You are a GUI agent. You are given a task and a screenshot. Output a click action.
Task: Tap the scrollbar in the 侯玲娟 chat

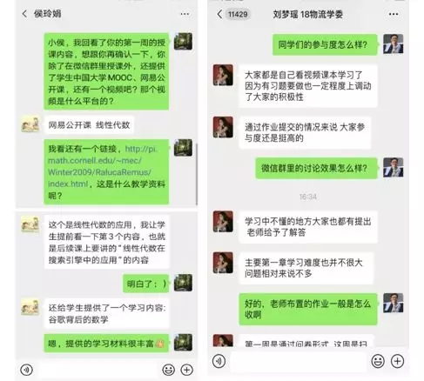point(197,174)
